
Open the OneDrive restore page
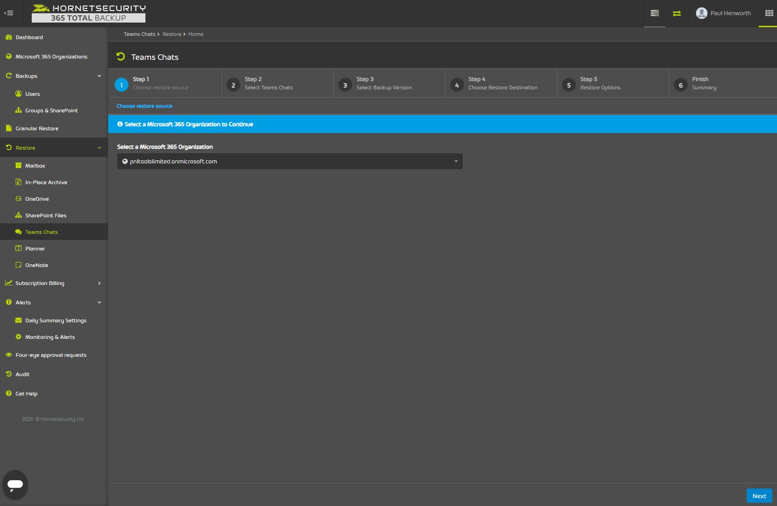[x=37, y=199]
